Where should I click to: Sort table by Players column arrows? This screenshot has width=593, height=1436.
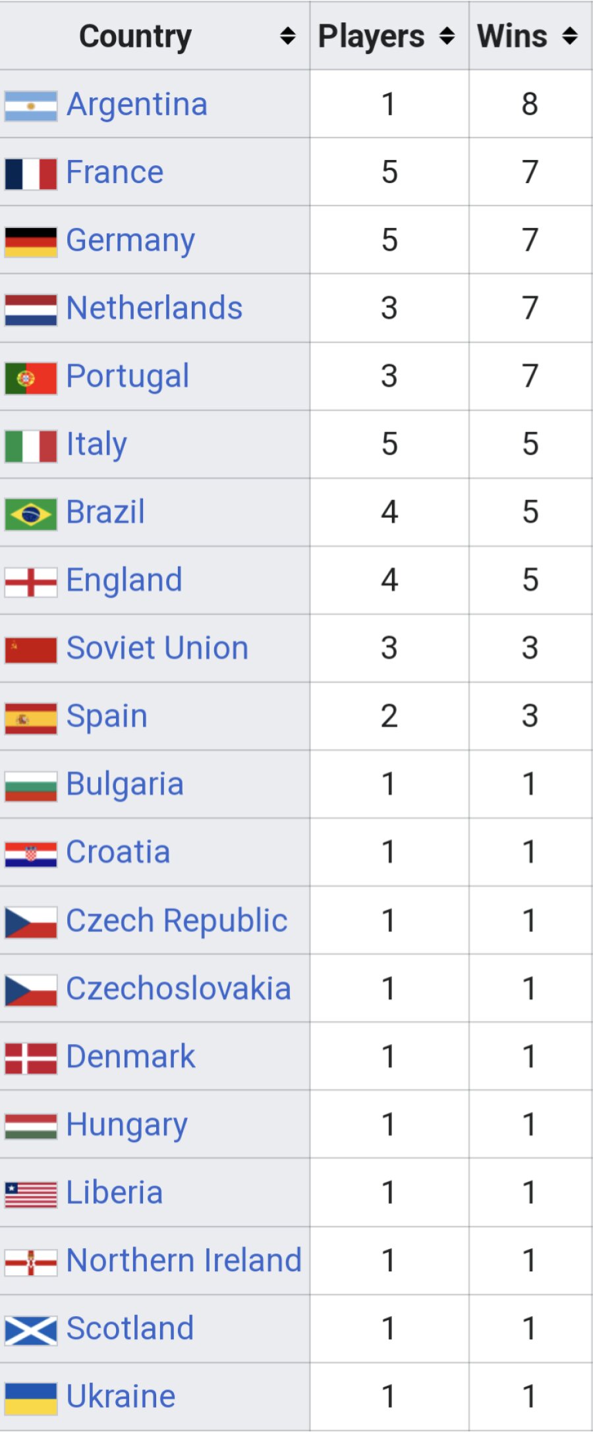447,36
